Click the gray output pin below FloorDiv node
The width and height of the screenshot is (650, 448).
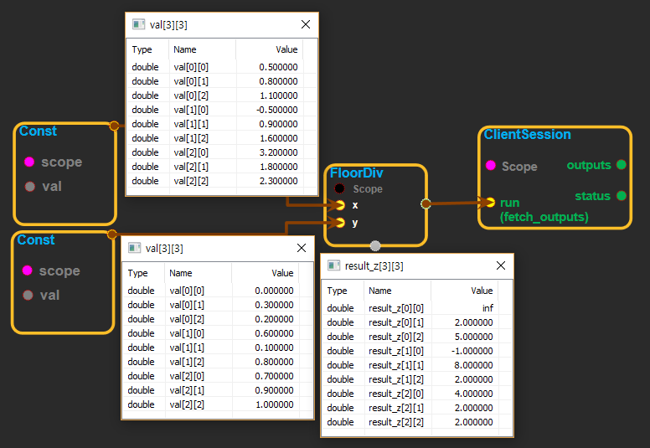(375, 245)
